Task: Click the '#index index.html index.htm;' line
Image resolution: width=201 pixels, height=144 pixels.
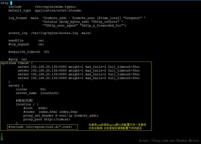Action: (50, 112)
